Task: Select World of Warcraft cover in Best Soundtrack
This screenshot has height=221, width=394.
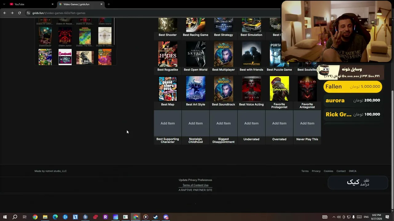Action: (223, 89)
